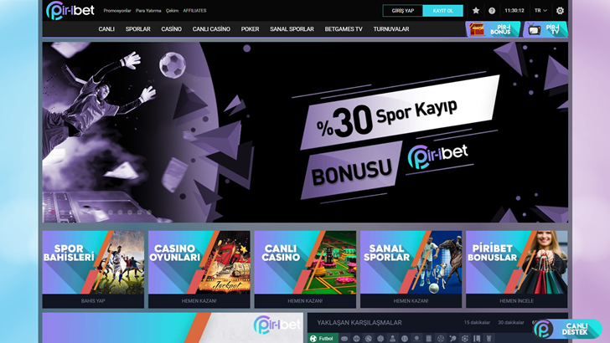This screenshot has height=343, width=610.
Task: Open the Canlı Casino card image
Action: [305, 262]
